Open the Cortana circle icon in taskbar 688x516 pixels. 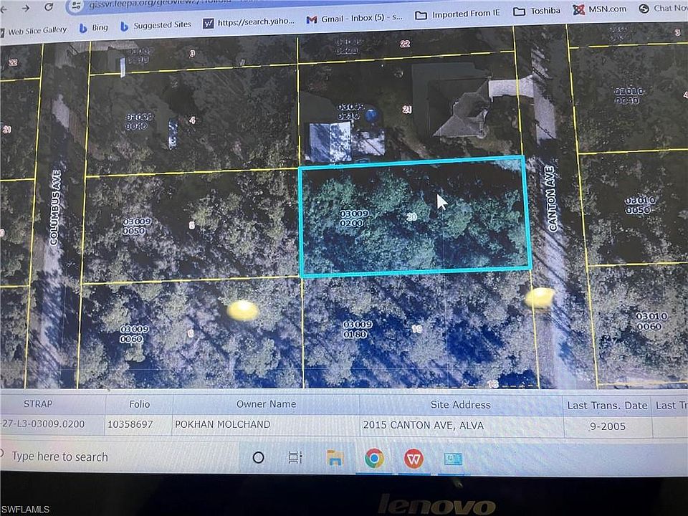[x=259, y=457]
